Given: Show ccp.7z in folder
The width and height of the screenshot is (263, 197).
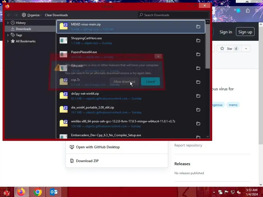Looking at the screenshot, I should click(198, 82).
